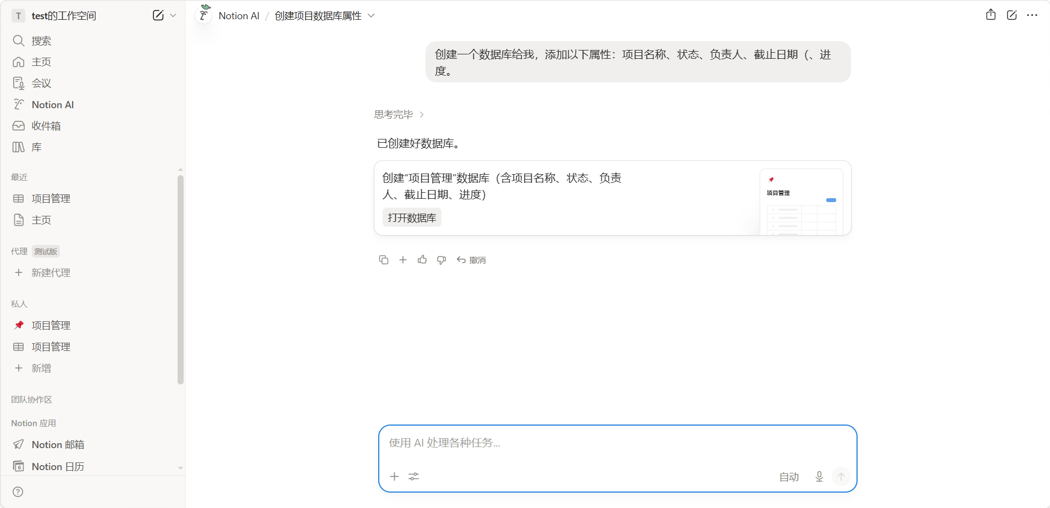This screenshot has height=508, width=1050.
Task: Click the microphone voice input icon
Action: (819, 477)
